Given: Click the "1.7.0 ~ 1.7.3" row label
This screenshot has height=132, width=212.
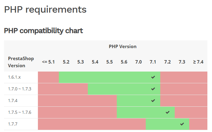Looking at the screenshot, I should (x=20, y=89).
